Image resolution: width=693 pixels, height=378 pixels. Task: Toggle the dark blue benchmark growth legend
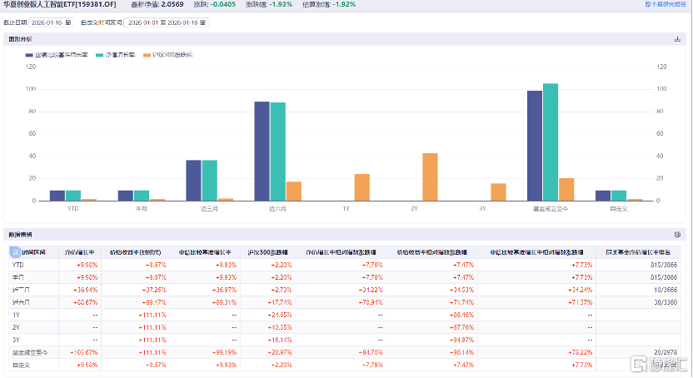pos(57,55)
